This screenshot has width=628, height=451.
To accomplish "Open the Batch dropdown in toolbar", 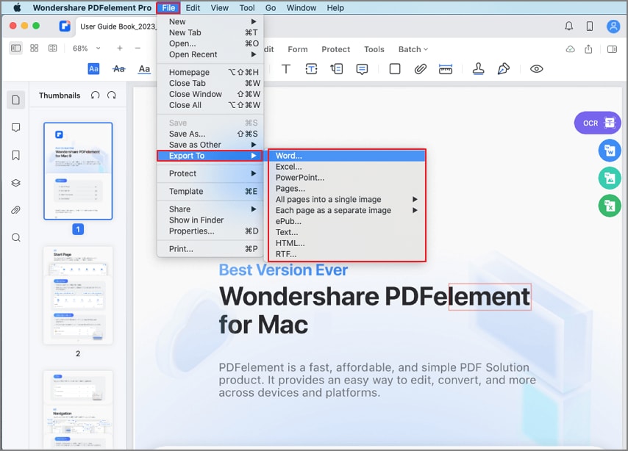I will coord(413,49).
